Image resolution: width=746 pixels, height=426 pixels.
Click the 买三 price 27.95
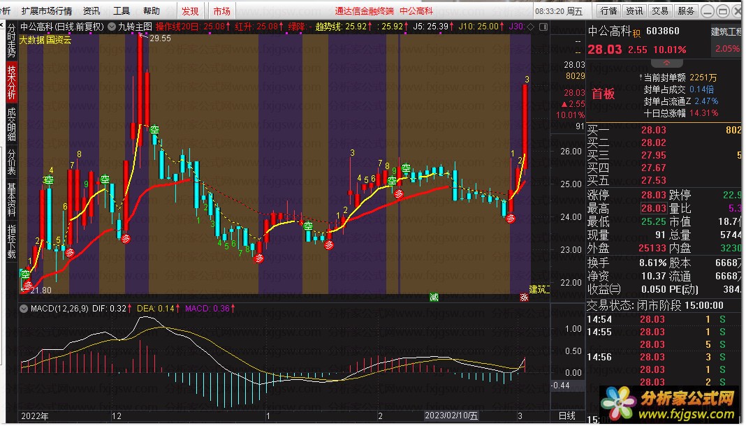653,155
